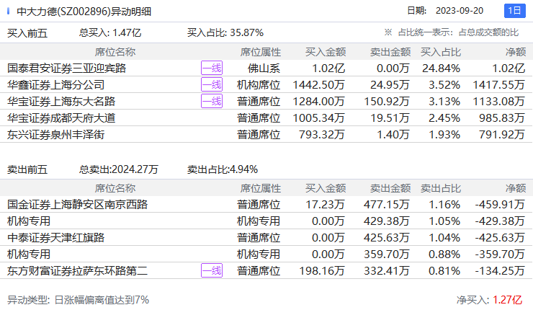Click buy amount 1284.00万
Viewport: 533px width, 310px height.
(x=318, y=102)
